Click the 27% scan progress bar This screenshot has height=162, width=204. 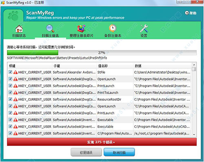pos(102,53)
